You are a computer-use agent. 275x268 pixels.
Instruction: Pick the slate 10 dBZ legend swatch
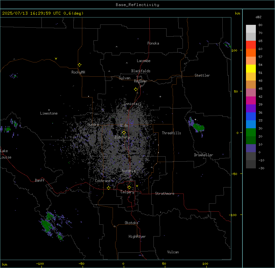[251, 148]
